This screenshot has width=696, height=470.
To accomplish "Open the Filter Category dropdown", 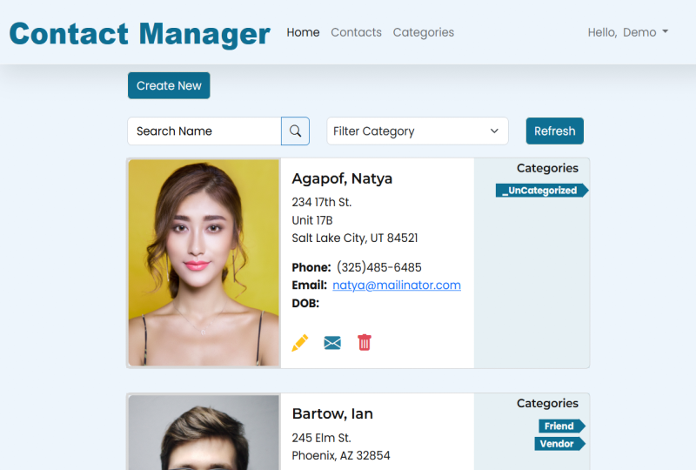I will (418, 131).
